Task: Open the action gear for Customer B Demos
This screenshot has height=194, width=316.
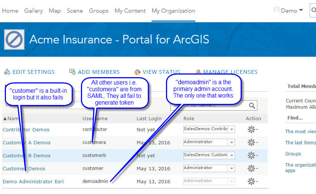Action: pos(252,155)
